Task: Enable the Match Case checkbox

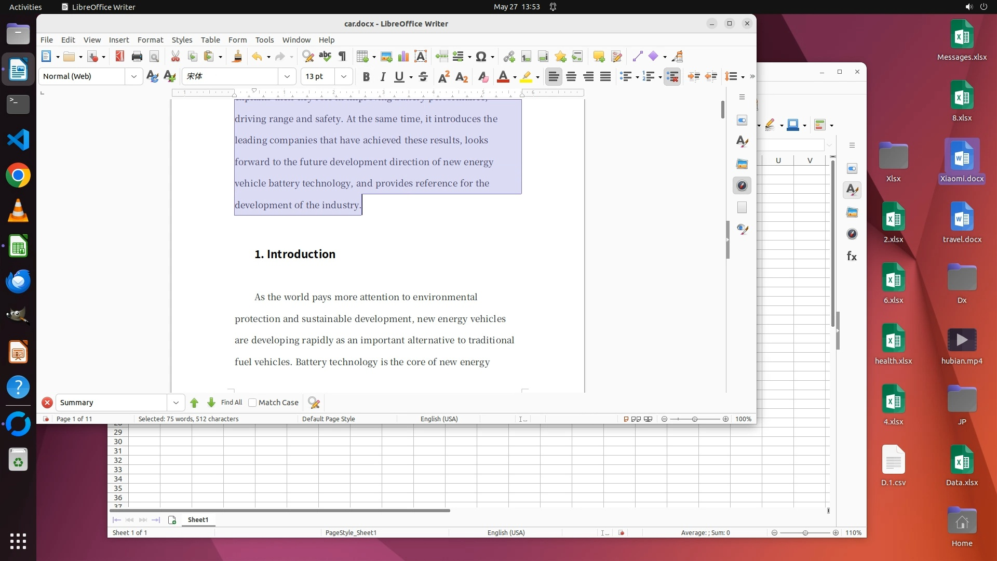Action: (x=252, y=403)
